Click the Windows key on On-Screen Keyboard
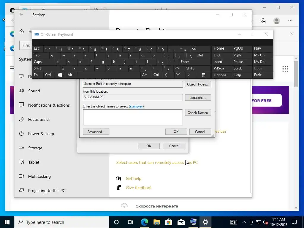Screen dimensions: 304x228 point(60,75)
